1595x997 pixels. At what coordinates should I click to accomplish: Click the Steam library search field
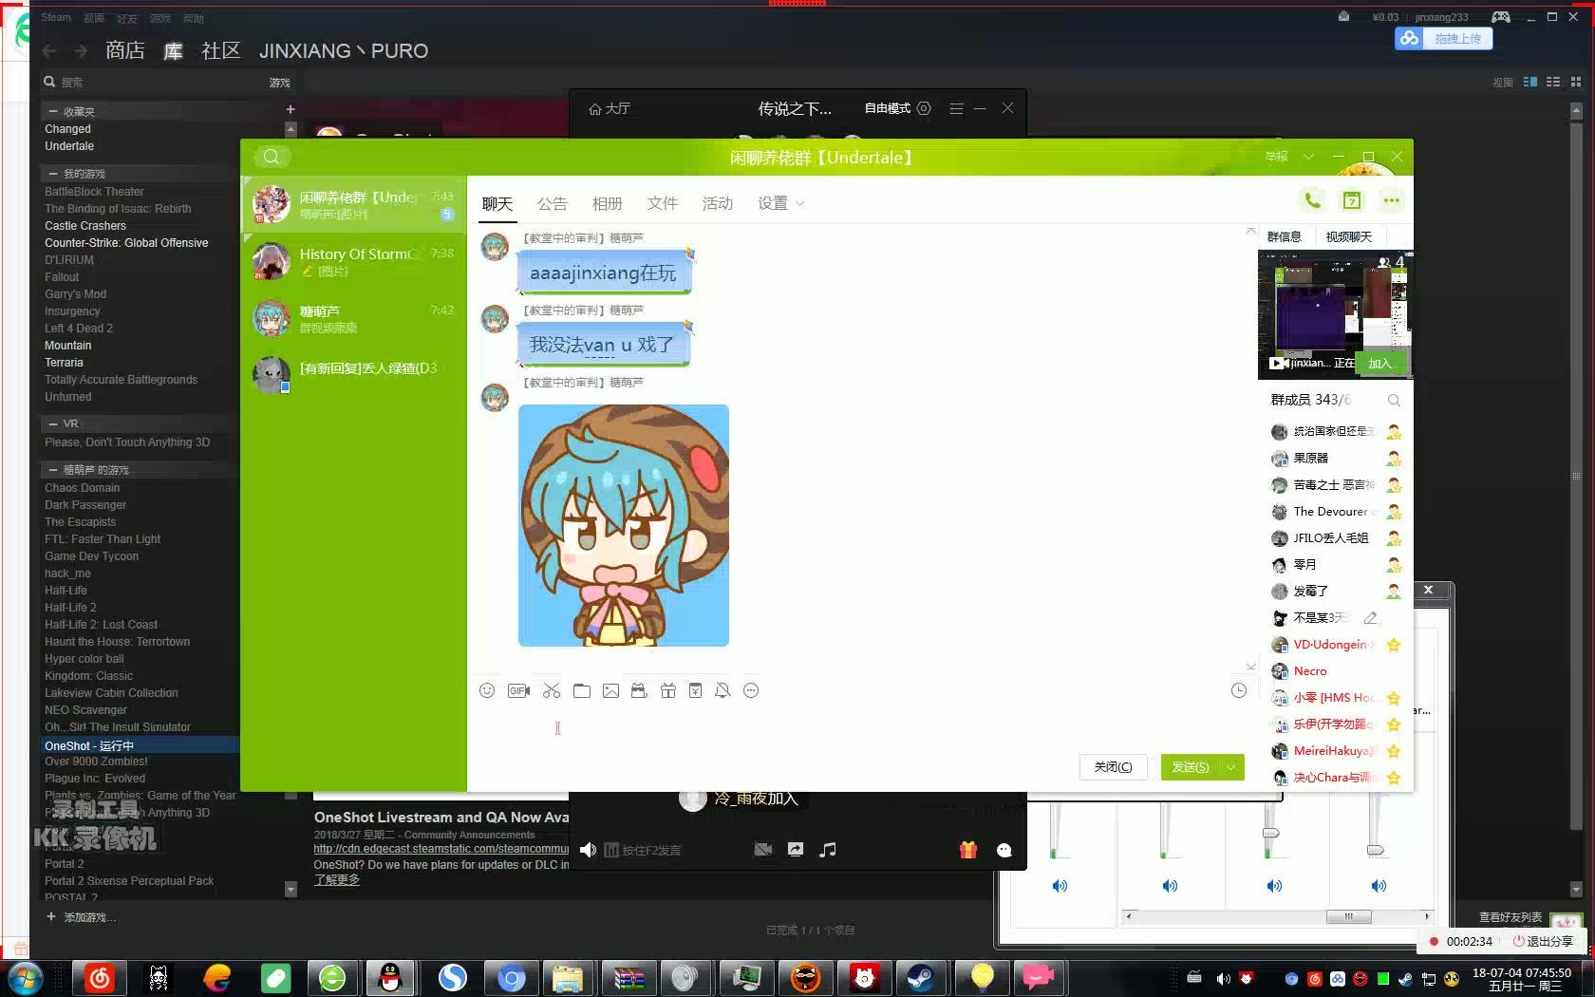coord(152,83)
